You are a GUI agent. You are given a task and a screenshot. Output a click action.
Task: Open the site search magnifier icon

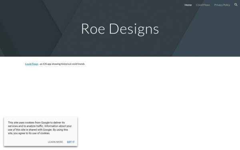pyautogui.click(x=236, y=5)
